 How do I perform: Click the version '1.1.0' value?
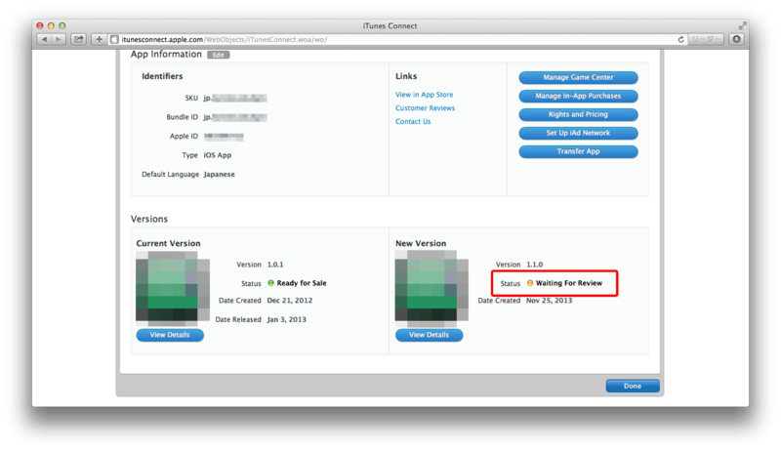[535, 265]
